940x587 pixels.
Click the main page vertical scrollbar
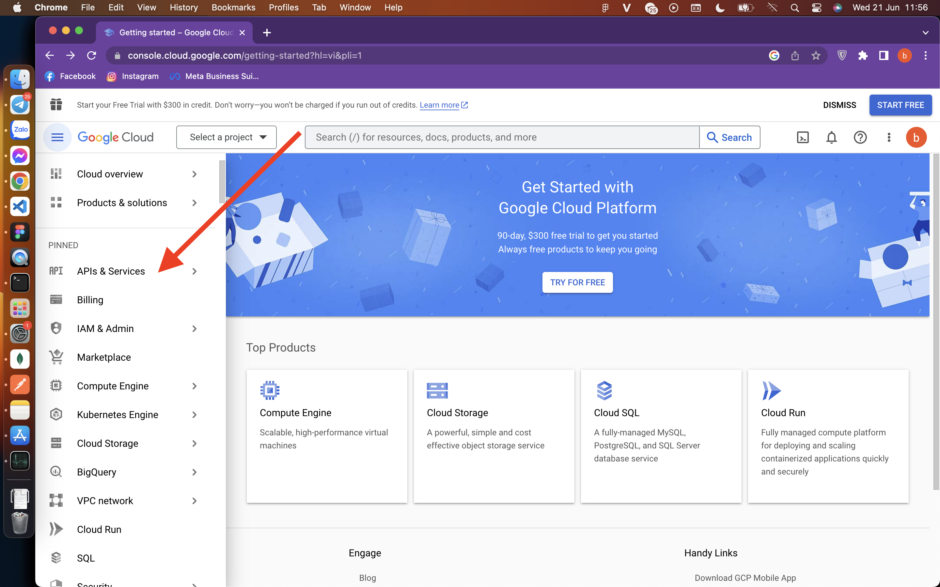936,322
